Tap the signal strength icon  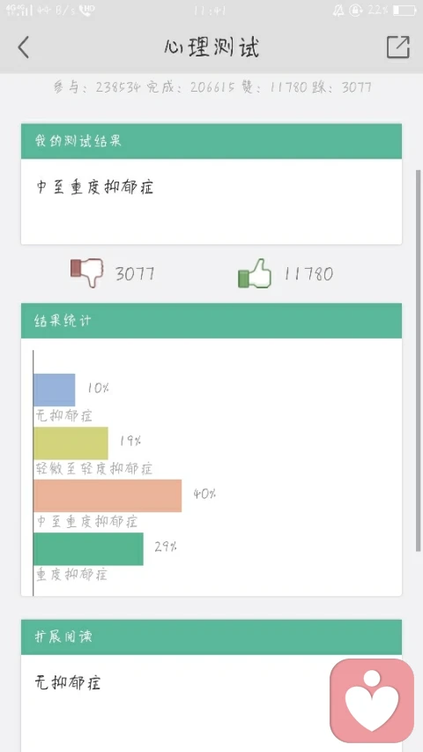click(x=19, y=10)
